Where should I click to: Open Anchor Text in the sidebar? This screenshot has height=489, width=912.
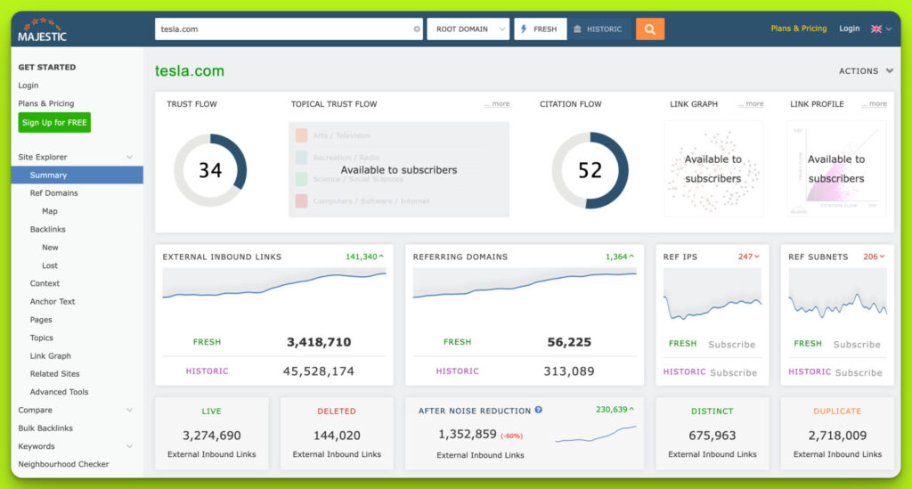pyautogui.click(x=53, y=302)
